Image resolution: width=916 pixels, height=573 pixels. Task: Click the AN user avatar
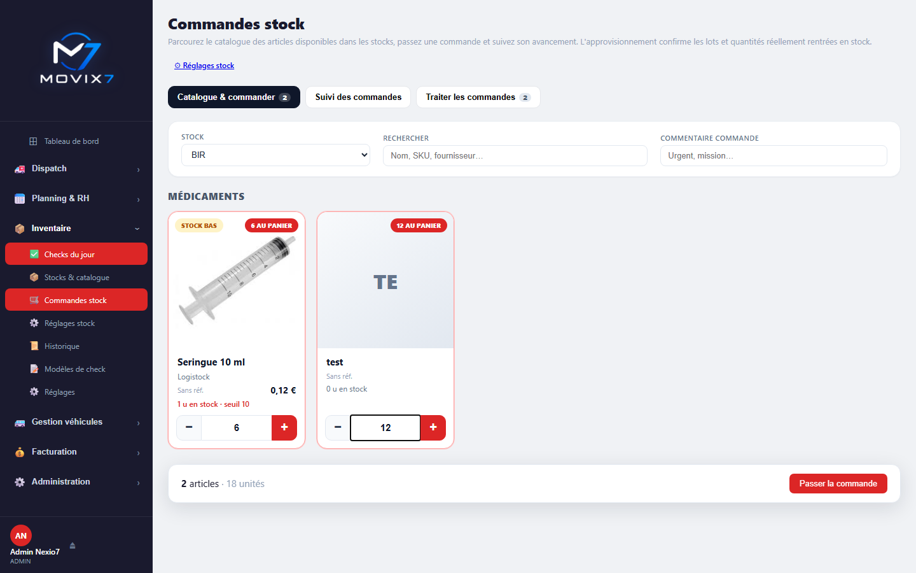21,535
